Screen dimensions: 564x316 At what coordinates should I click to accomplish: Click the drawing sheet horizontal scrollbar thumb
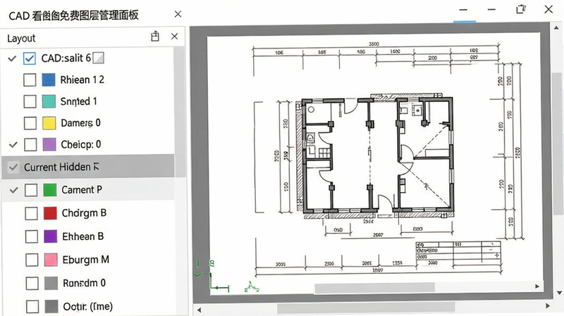click(x=375, y=287)
